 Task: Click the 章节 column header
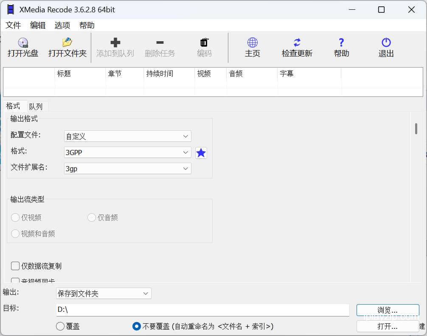click(125, 73)
